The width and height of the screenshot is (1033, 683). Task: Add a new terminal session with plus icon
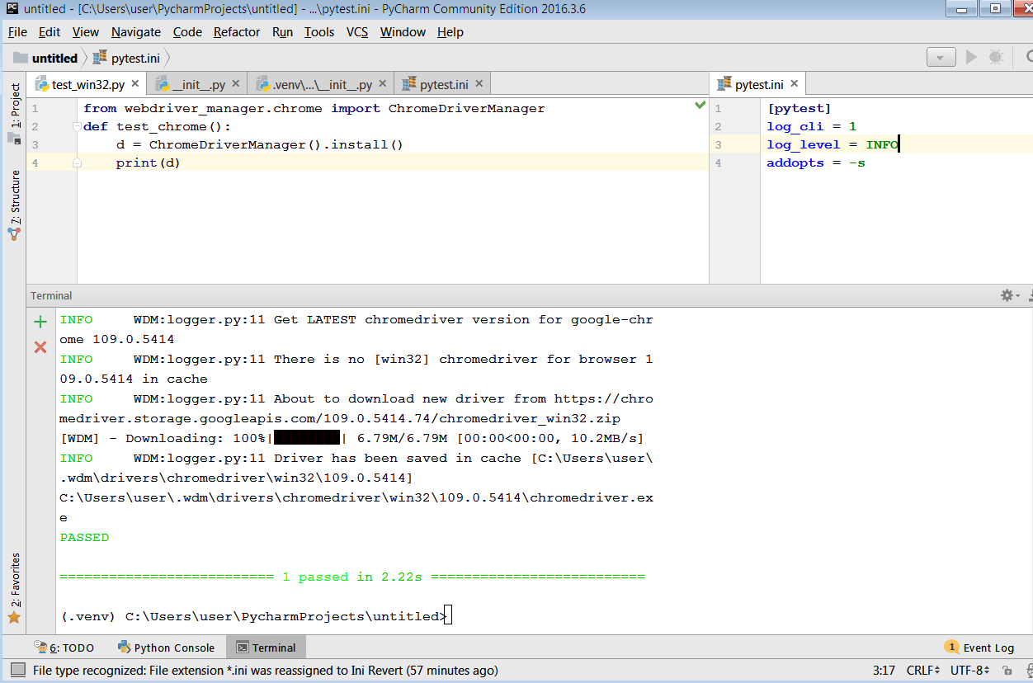click(x=40, y=322)
